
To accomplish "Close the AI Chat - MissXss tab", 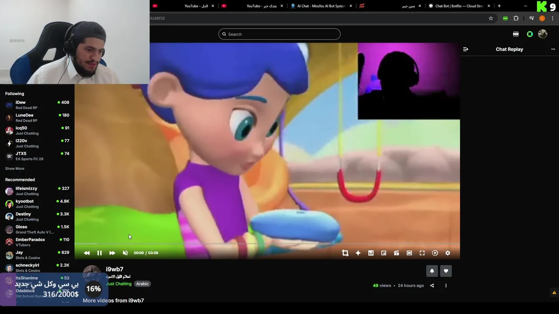I will click(x=351, y=6).
